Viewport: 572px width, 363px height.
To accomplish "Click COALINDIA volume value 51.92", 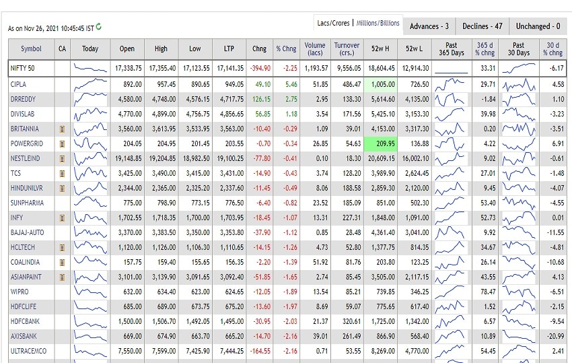I will click(x=320, y=262).
